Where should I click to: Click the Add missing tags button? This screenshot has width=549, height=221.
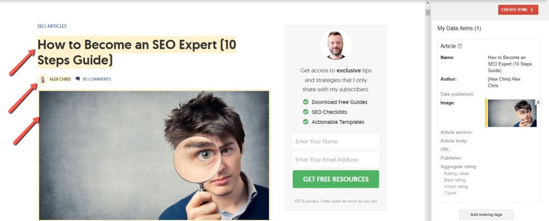[486, 215]
